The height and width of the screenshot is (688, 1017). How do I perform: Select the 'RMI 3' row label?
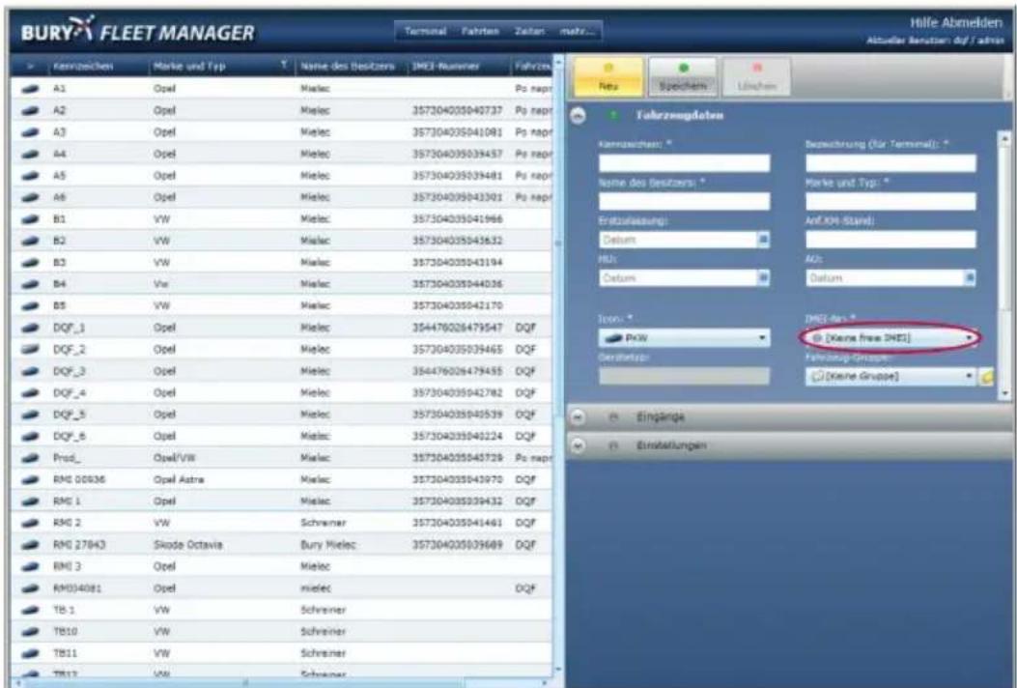pos(68,566)
